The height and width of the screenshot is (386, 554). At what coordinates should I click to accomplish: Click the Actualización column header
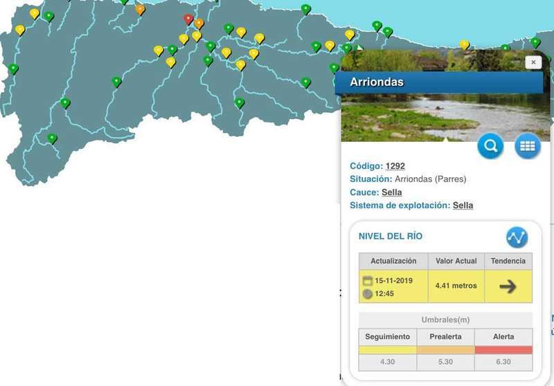tap(393, 261)
